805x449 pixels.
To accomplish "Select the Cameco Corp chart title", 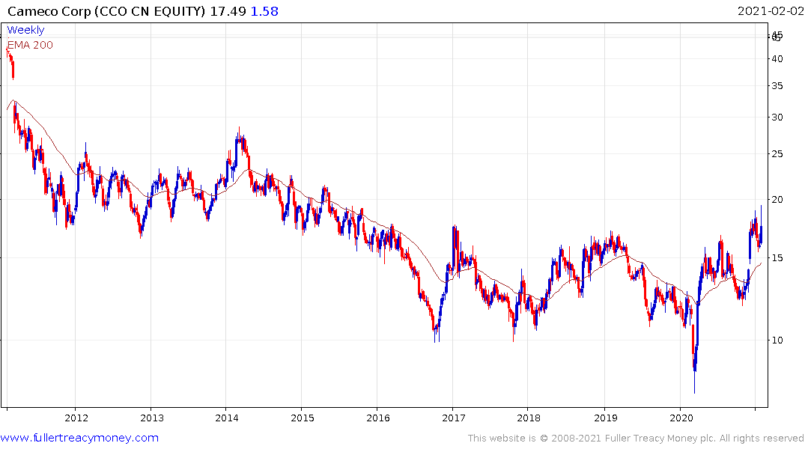I will tap(107, 11).
